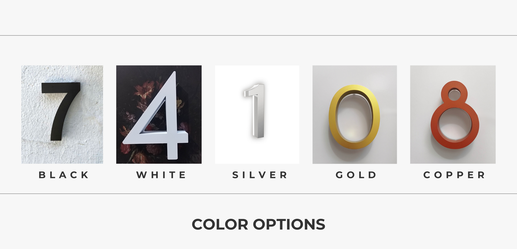Select the black number 7 image
The height and width of the screenshot is (249, 517).
[x=62, y=114]
